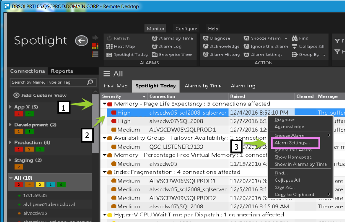
Task: Switch to the Alarm Log view tab
Action: tap(243, 86)
